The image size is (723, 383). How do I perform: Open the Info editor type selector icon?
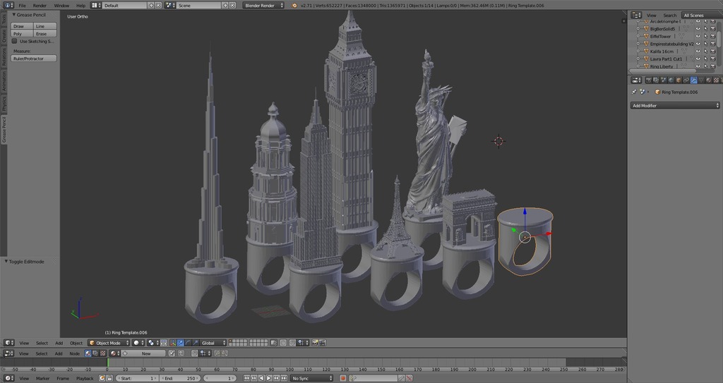click(x=8, y=6)
